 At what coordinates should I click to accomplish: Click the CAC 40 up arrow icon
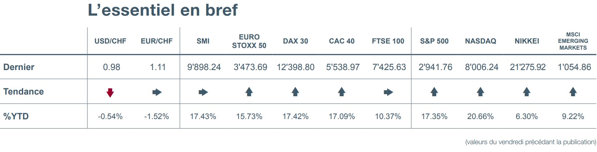pos(341,92)
